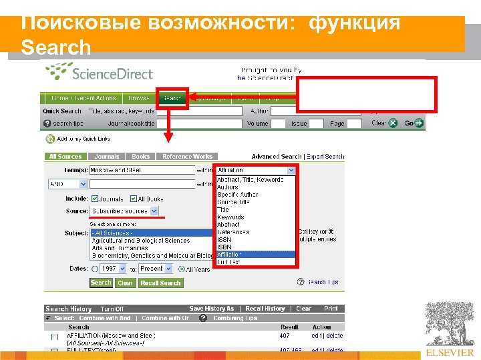Toggle the All Books checkbox
Screen dimensions: 481x360
[x=133, y=199]
